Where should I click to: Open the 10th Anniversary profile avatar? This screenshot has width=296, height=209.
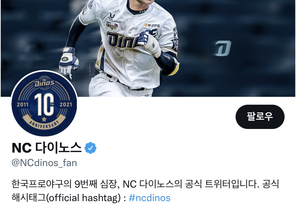tap(44, 103)
